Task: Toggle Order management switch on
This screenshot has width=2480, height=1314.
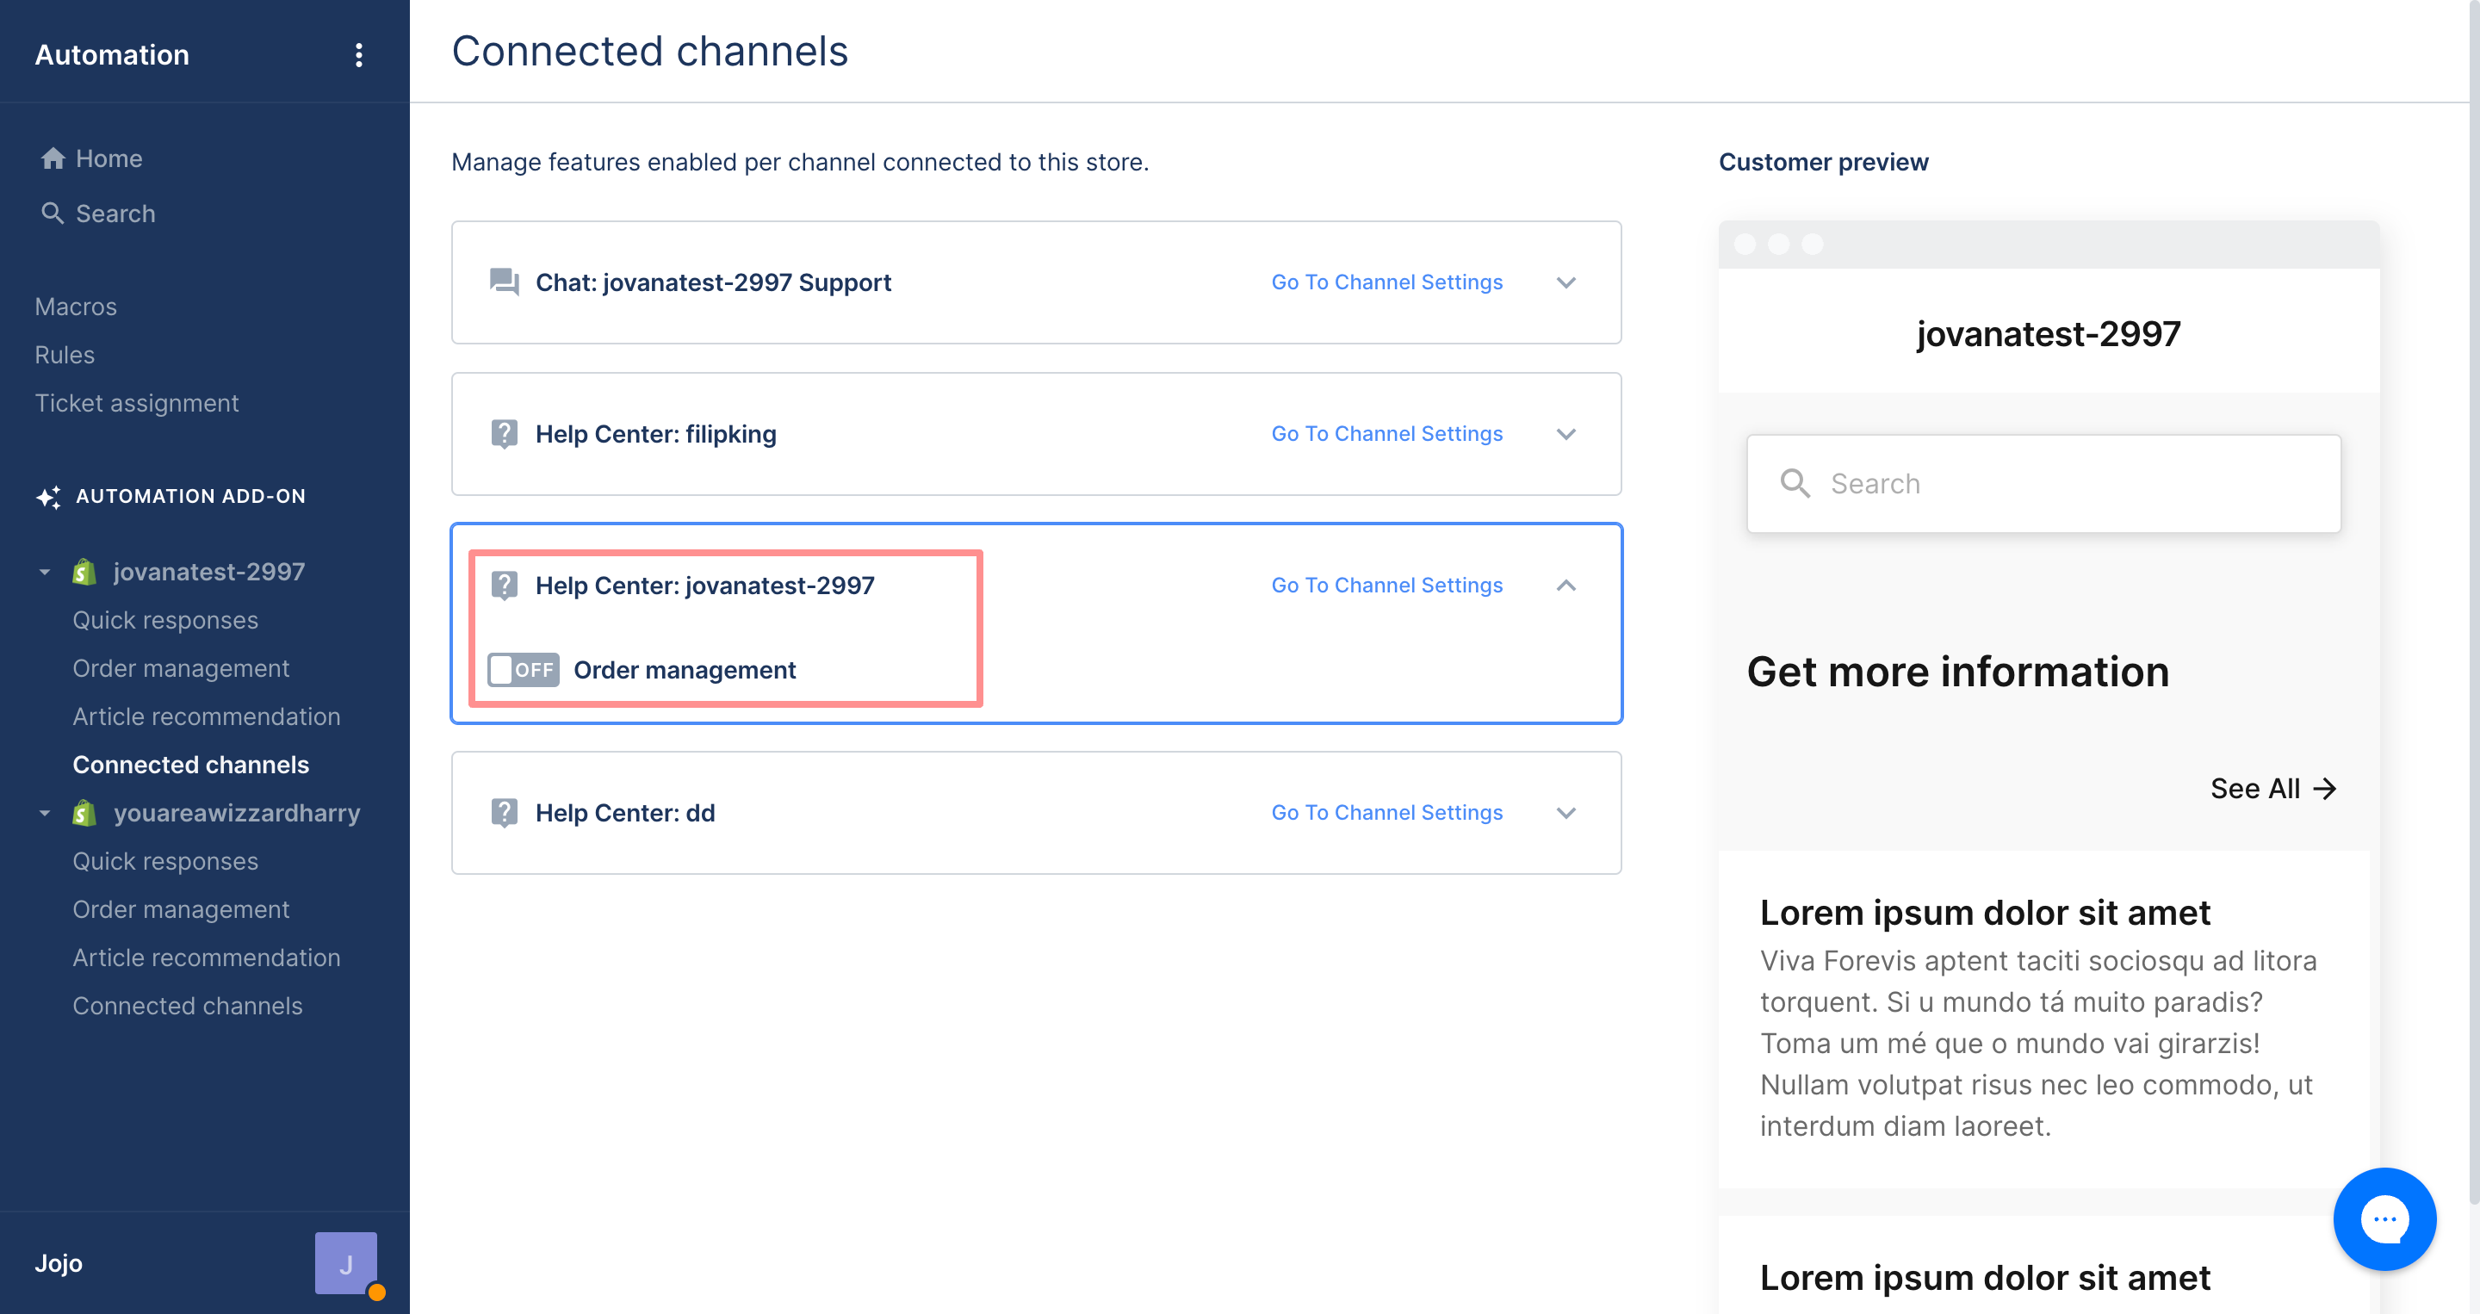Action: click(523, 670)
